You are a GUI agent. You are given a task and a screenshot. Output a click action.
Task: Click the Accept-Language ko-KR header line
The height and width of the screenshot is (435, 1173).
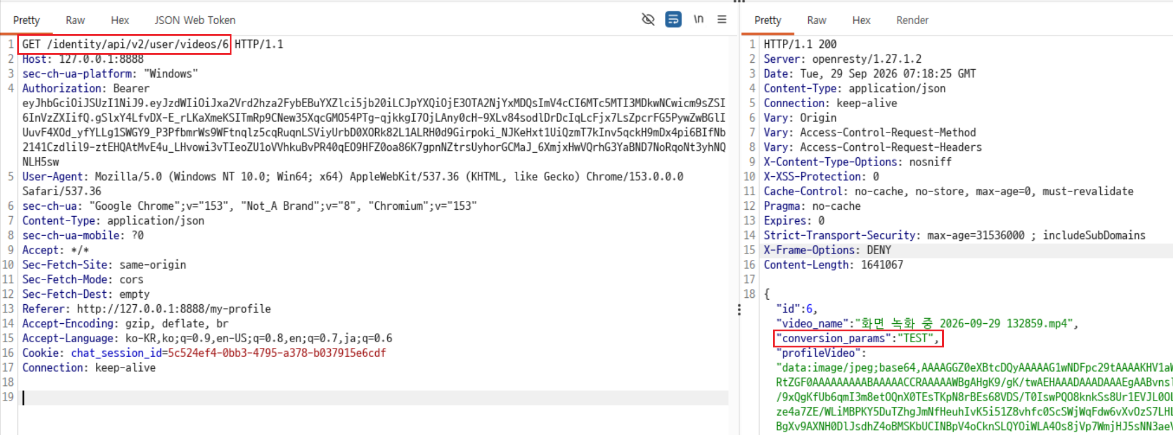[x=207, y=338]
